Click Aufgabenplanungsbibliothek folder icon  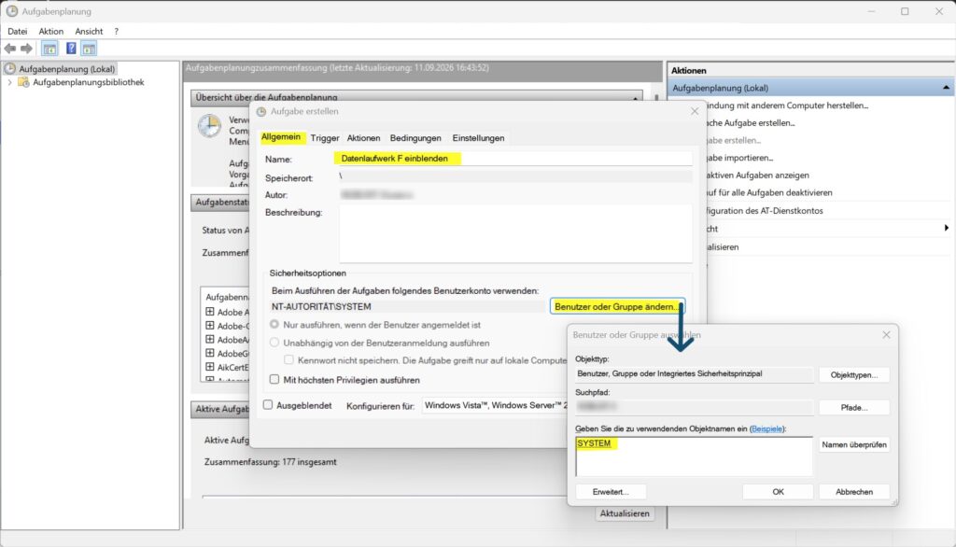(23, 82)
